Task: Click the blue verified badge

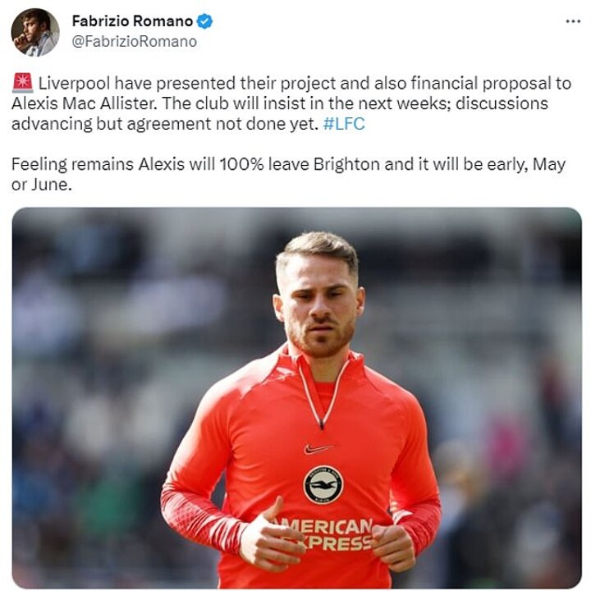Action: pyautogui.click(x=204, y=21)
